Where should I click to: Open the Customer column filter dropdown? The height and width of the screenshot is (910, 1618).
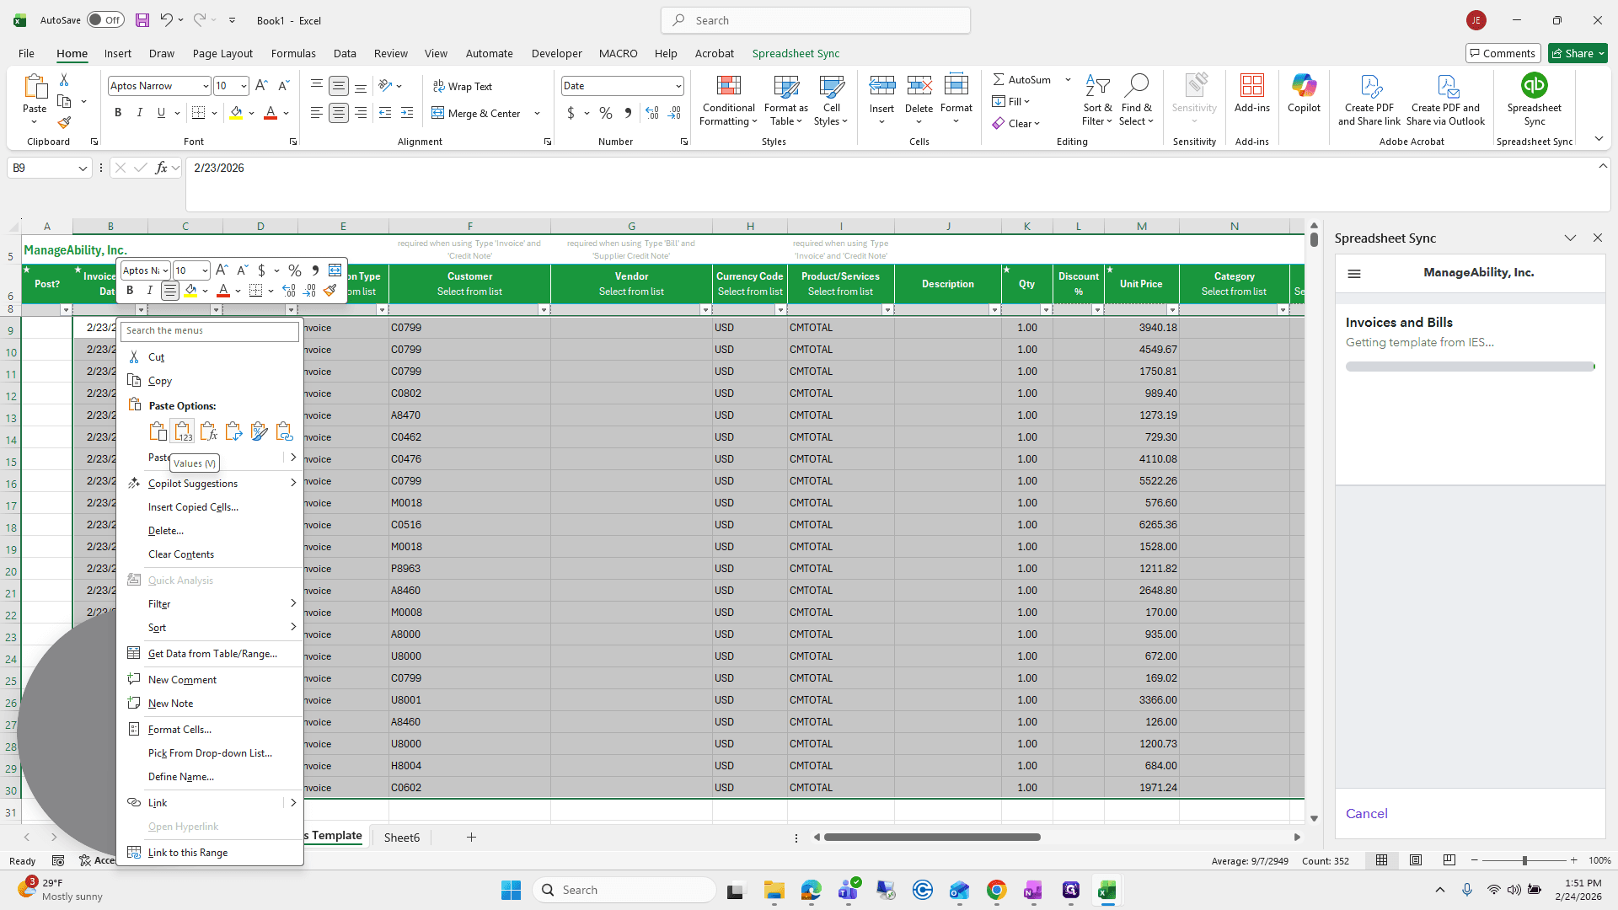coord(544,310)
